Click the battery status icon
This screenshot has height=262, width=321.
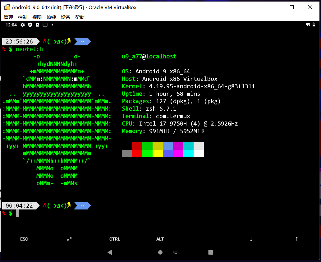[314, 25]
